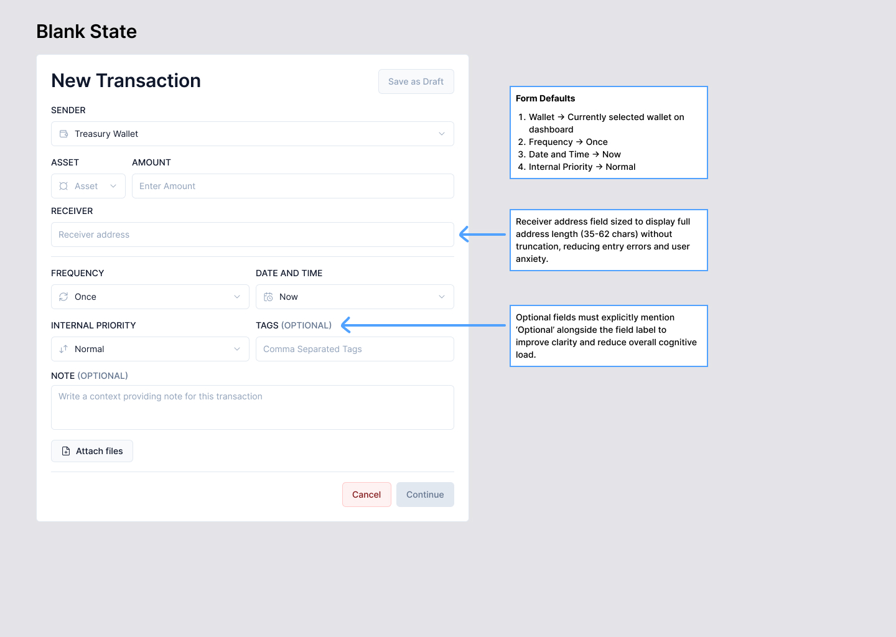Open the Asset selector chevron
The height and width of the screenshot is (637, 896).
coord(113,186)
